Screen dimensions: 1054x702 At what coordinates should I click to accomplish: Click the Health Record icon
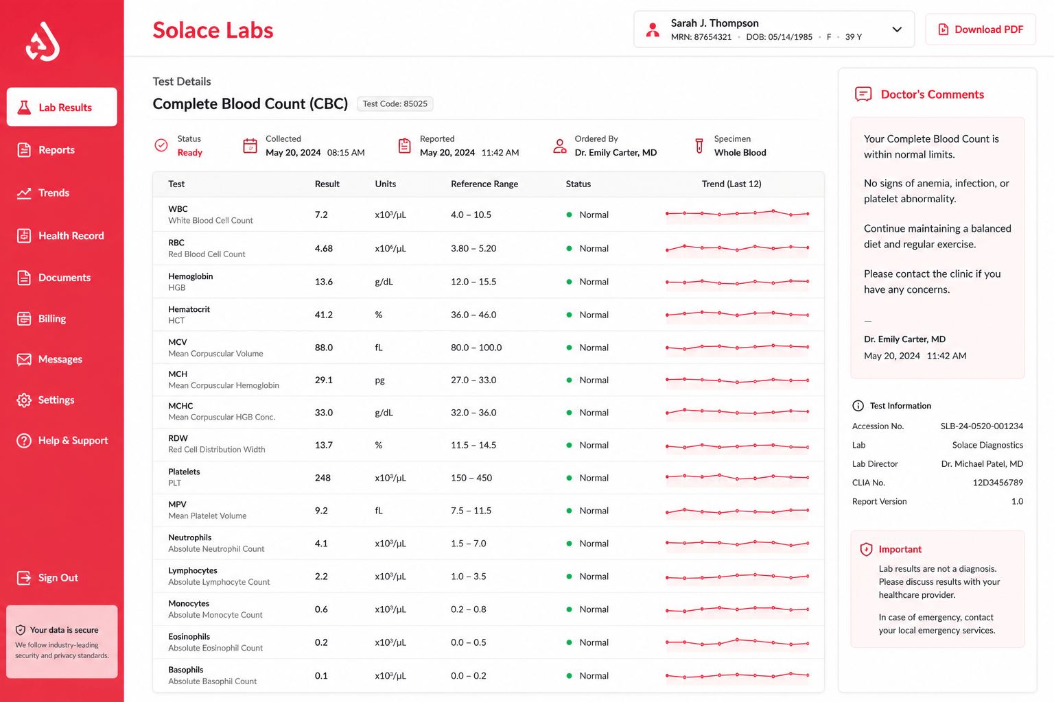coord(24,236)
